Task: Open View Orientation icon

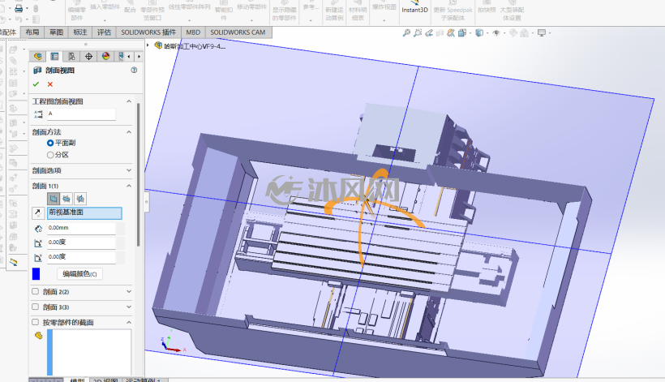Action: point(462,32)
